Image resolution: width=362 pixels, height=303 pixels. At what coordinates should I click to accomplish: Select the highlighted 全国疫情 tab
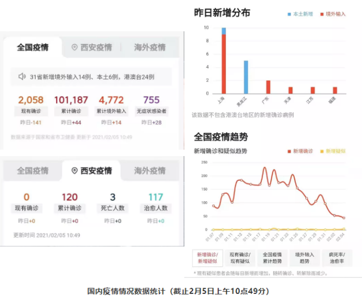pyautogui.click(x=33, y=47)
